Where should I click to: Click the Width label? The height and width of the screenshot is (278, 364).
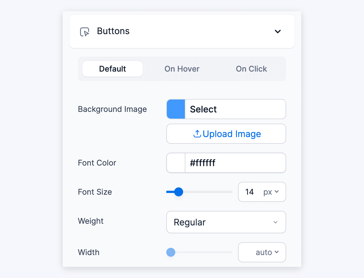click(x=89, y=252)
